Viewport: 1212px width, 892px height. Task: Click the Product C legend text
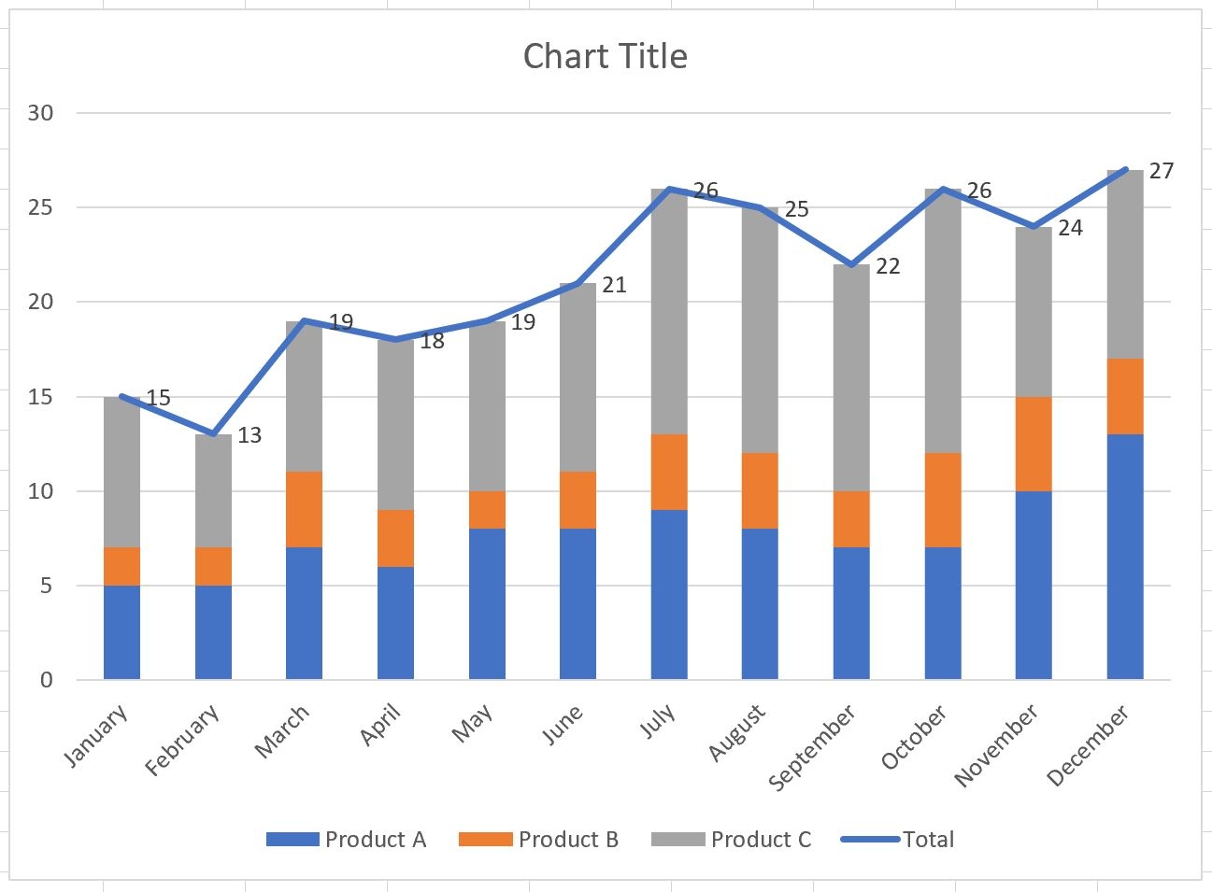point(761,840)
